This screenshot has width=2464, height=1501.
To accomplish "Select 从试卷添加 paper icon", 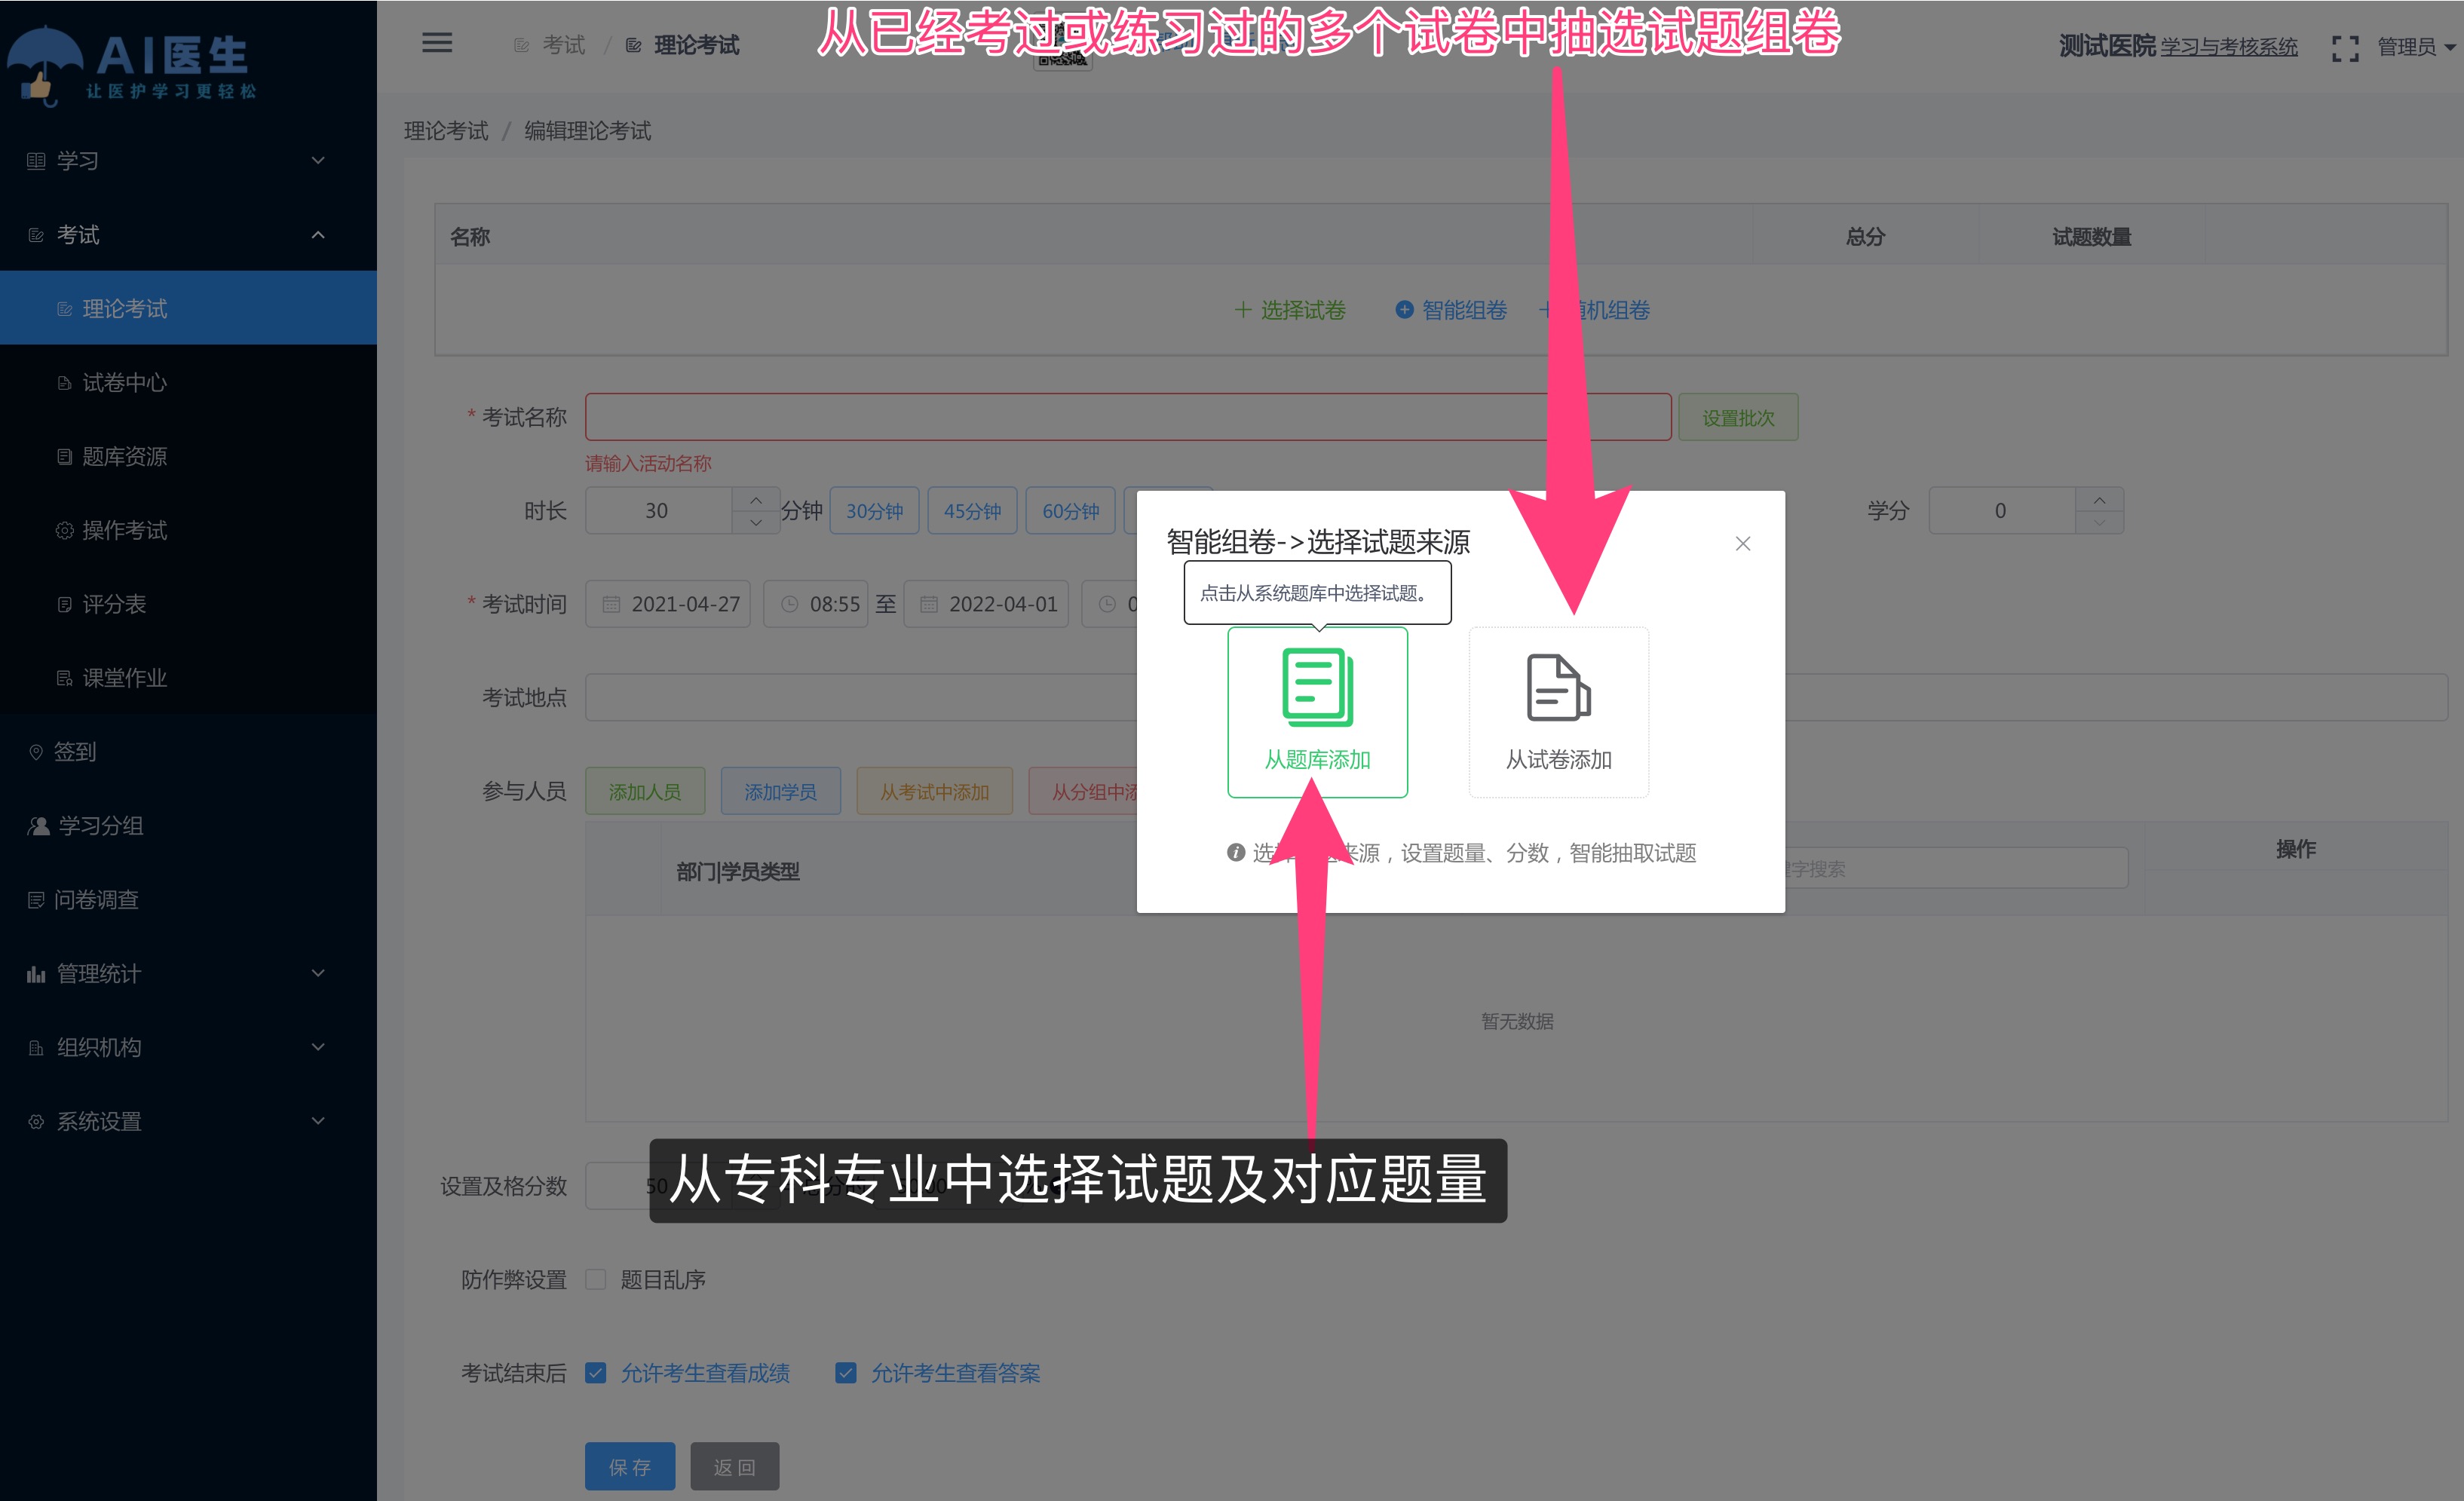I will [1558, 687].
